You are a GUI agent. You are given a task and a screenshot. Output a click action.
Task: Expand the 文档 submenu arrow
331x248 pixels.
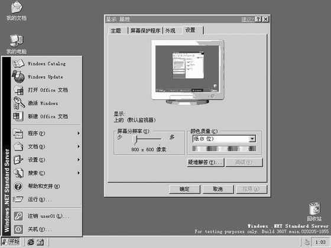click(79, 146)
